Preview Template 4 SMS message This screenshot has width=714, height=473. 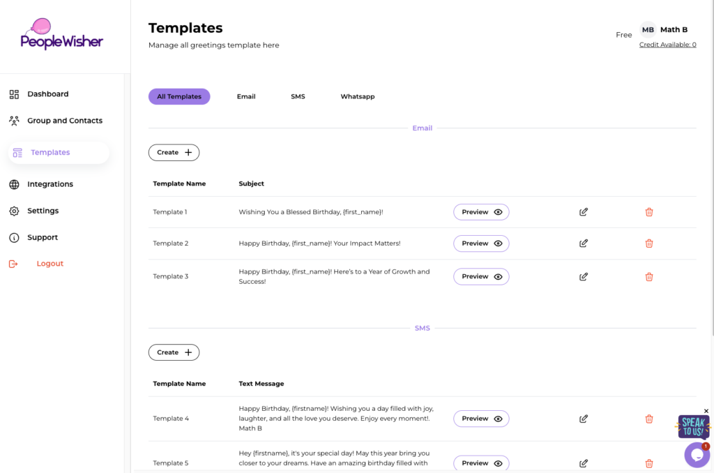(481, 419)
